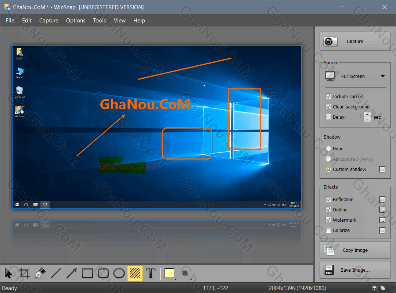396x293 pixels.
Task: Open the Tools menu
Action: coord(99,21)
